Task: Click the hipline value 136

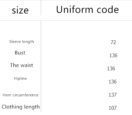Action: coord(113,82)
